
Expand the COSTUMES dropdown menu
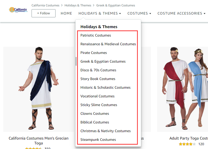point(139,13)
